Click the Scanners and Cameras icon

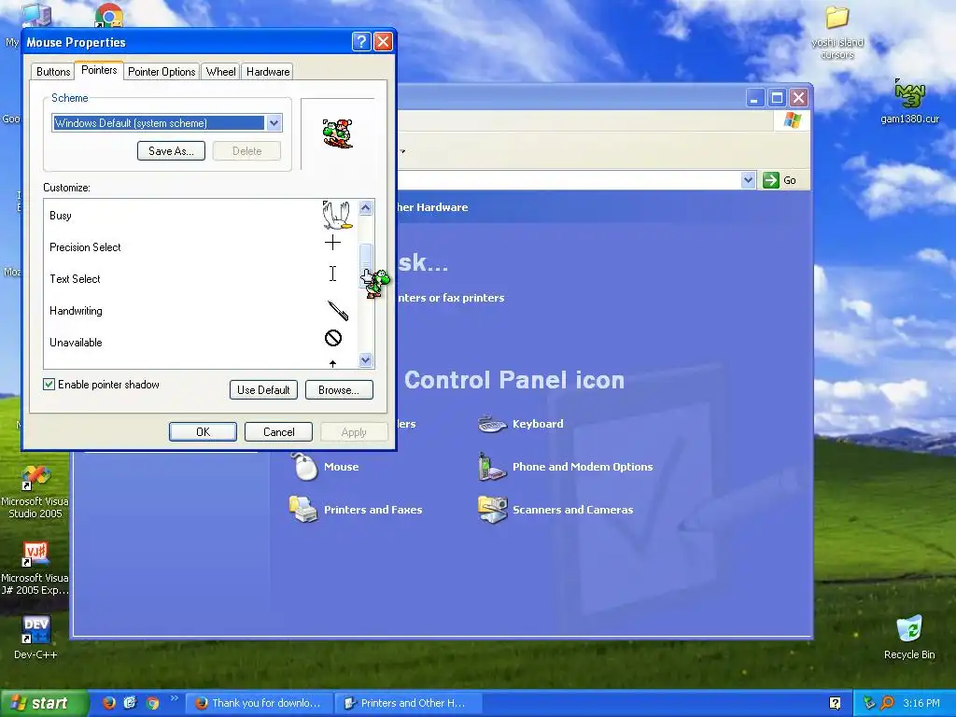coord(493,510)
